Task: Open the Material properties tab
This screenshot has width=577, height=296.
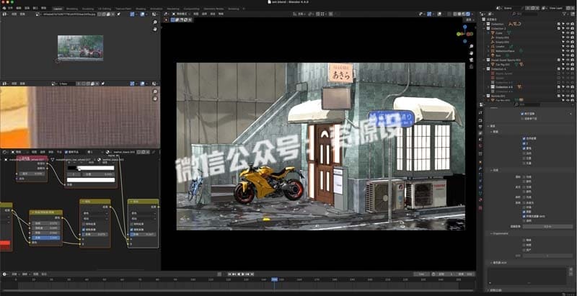Action: click(x=480, y=199)
